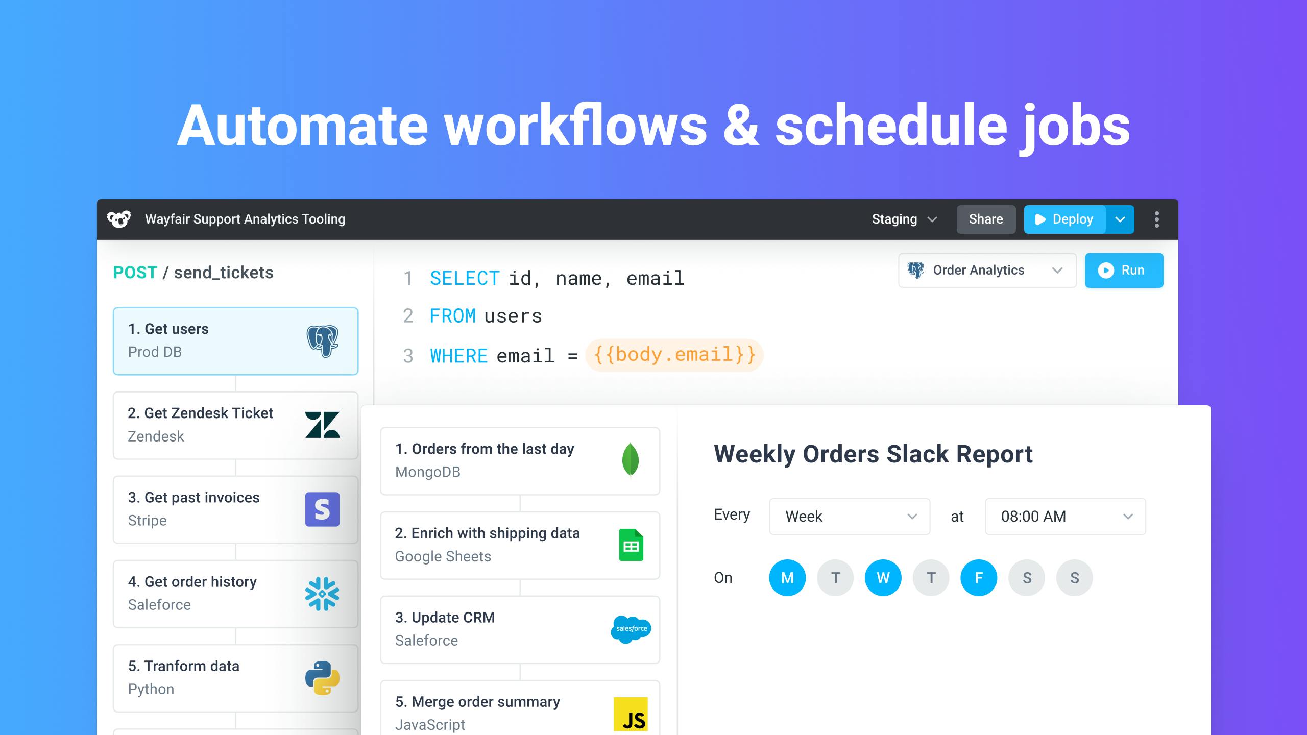Select '2. Enrich with shipping data' step
The height and width of the screenshot is (735, 1307).
[520, 545]
